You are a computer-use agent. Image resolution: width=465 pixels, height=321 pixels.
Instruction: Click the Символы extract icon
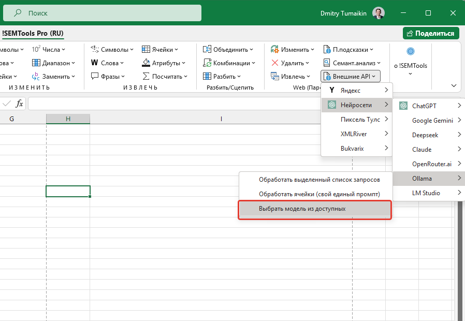[95, 49]
